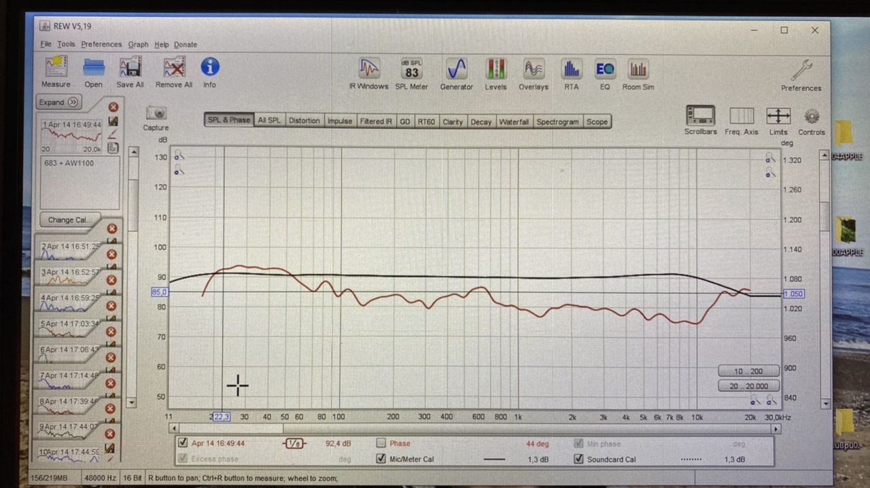Enable the Phase trace checkbox
Viewport: 870px width, 488px height.
point(381,443)
